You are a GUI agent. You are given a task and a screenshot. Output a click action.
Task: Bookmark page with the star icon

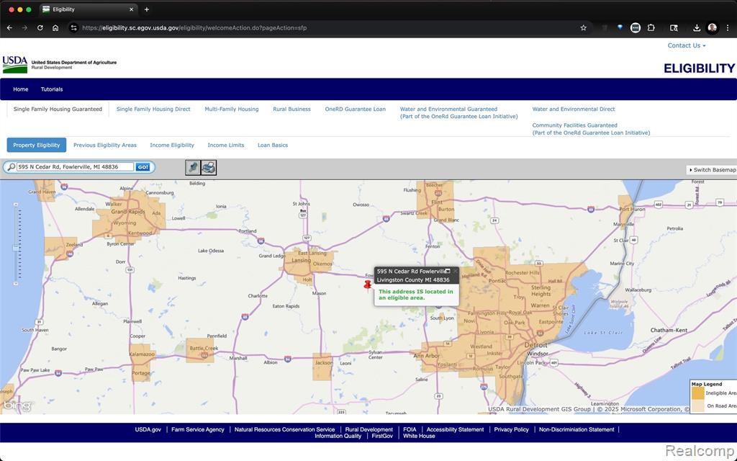click(583, 28)
